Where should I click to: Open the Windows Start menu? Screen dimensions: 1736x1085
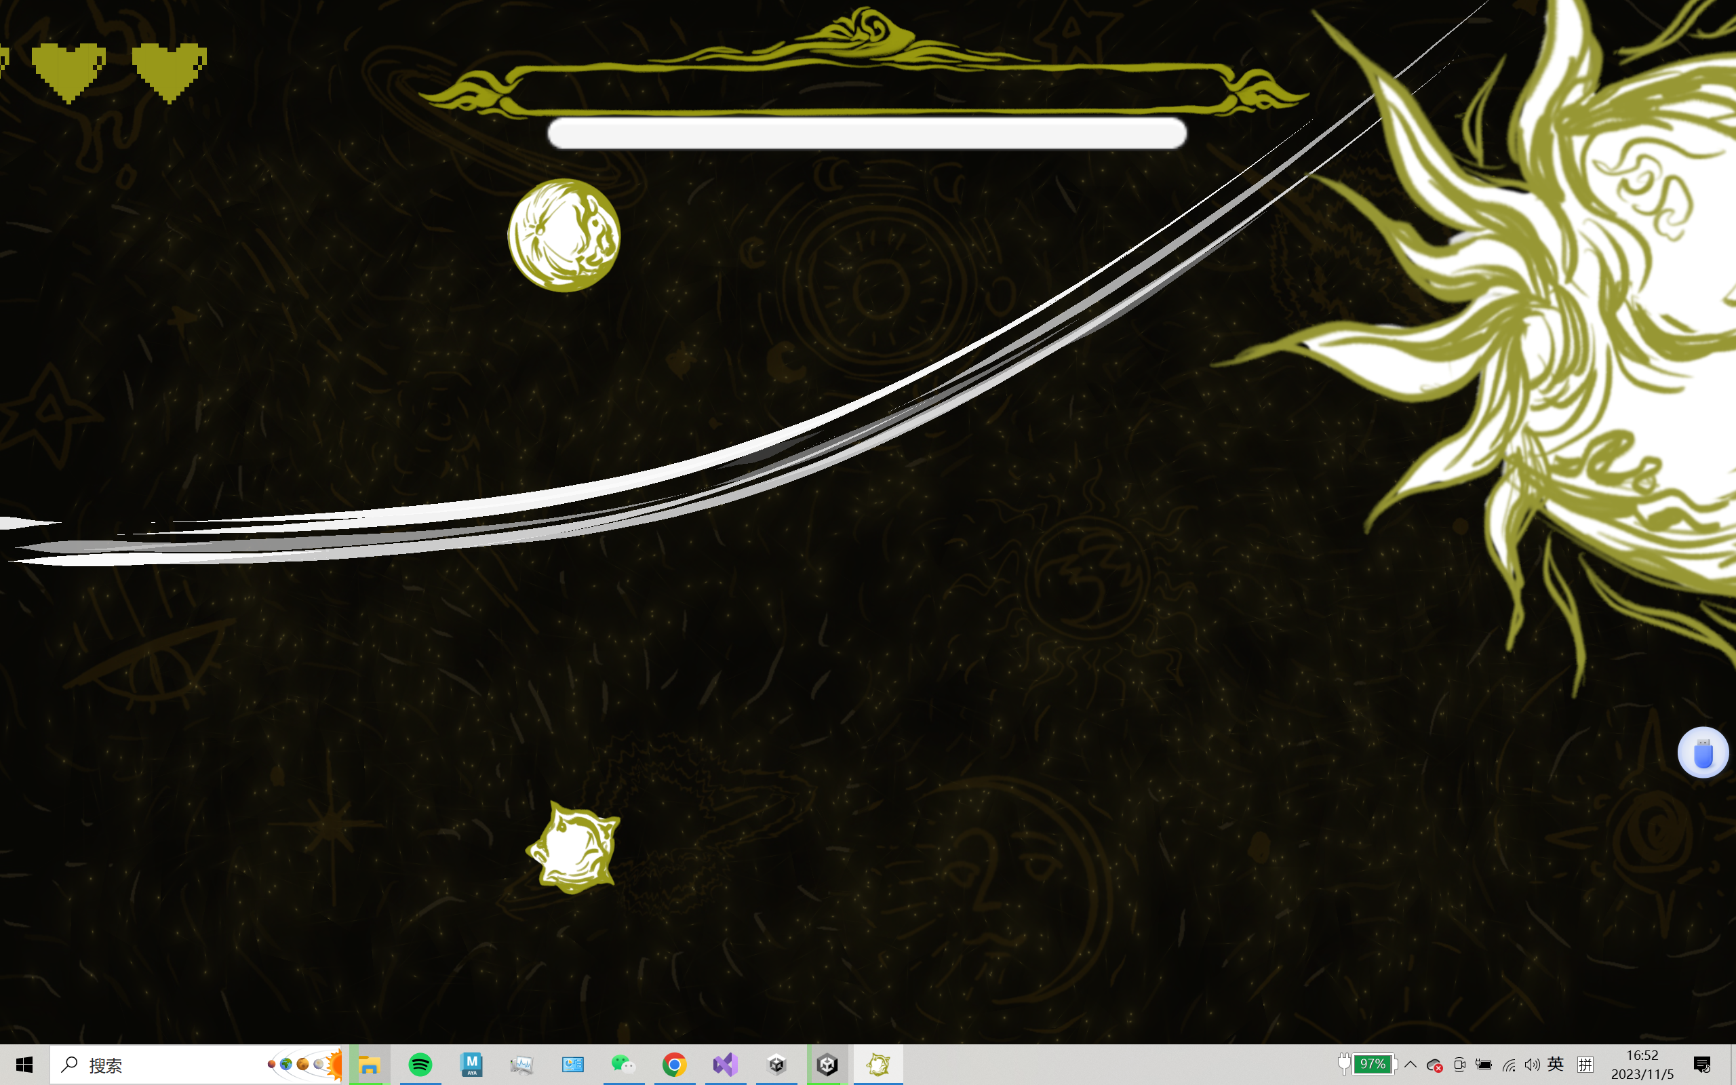coord(24,1065)
